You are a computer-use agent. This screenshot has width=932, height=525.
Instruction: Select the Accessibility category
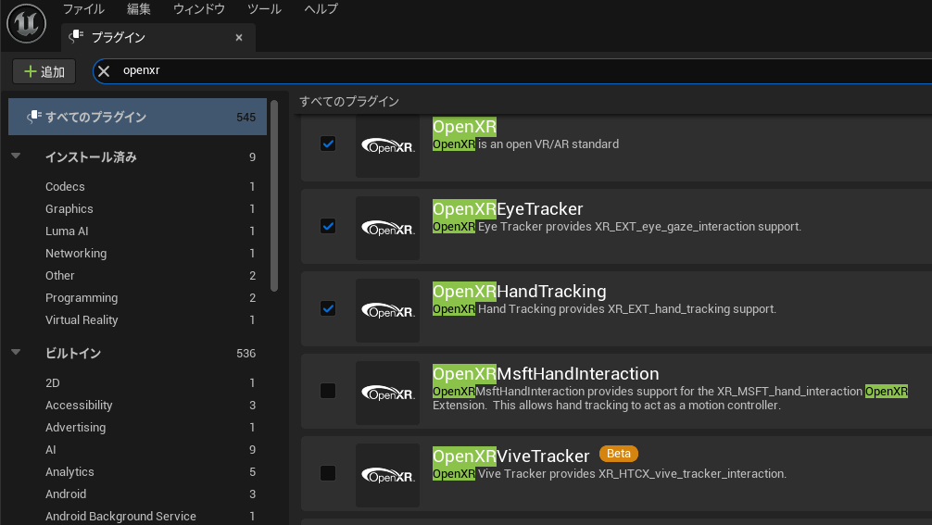point(137,405)
